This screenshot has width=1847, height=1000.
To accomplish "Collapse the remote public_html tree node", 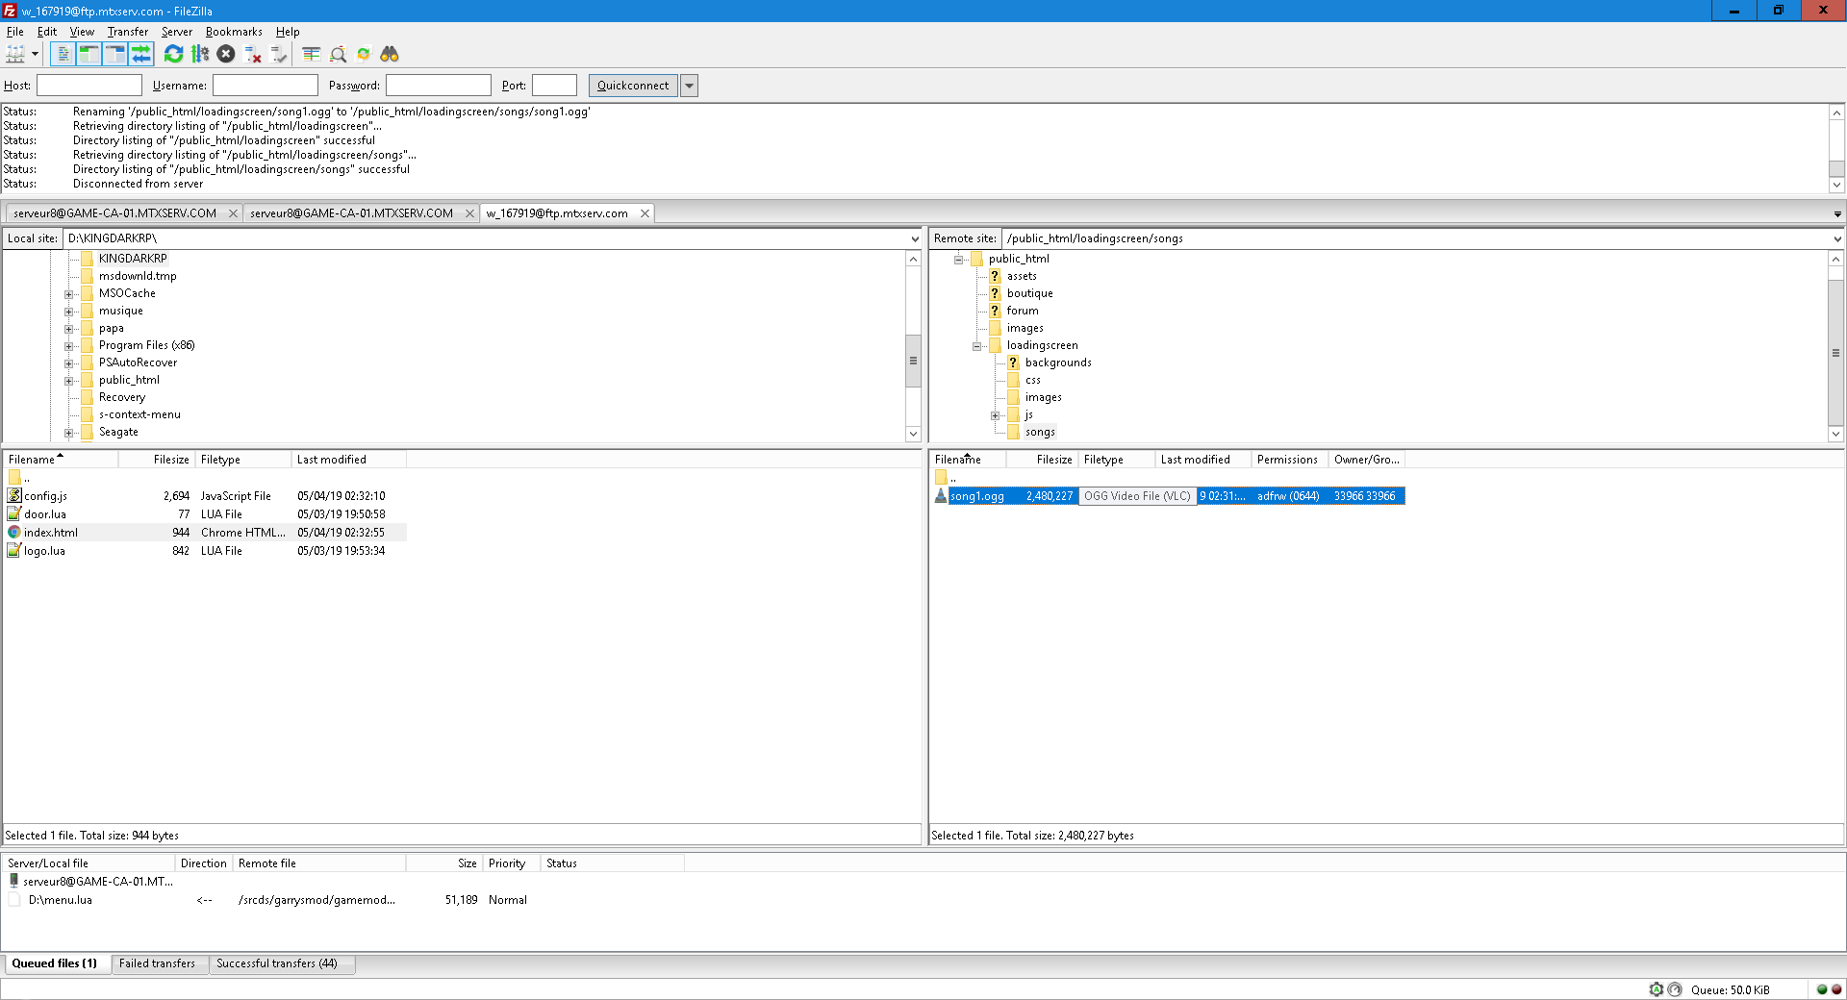I will point(958,260).
